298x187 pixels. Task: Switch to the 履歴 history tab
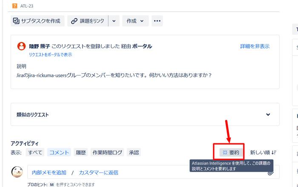coord(81,152)
